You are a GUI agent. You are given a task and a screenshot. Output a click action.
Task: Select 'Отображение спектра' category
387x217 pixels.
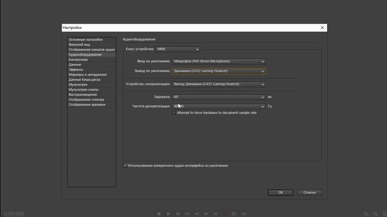click(91, 99)
